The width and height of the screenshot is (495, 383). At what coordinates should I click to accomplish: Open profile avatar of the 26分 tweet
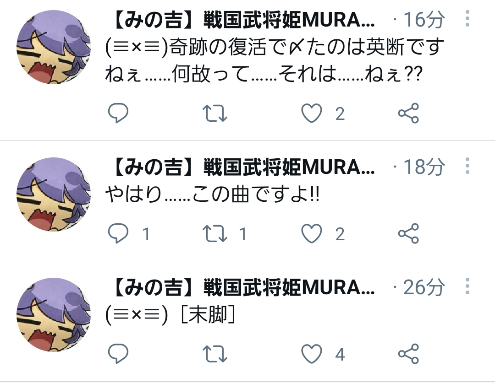(54, 315)
